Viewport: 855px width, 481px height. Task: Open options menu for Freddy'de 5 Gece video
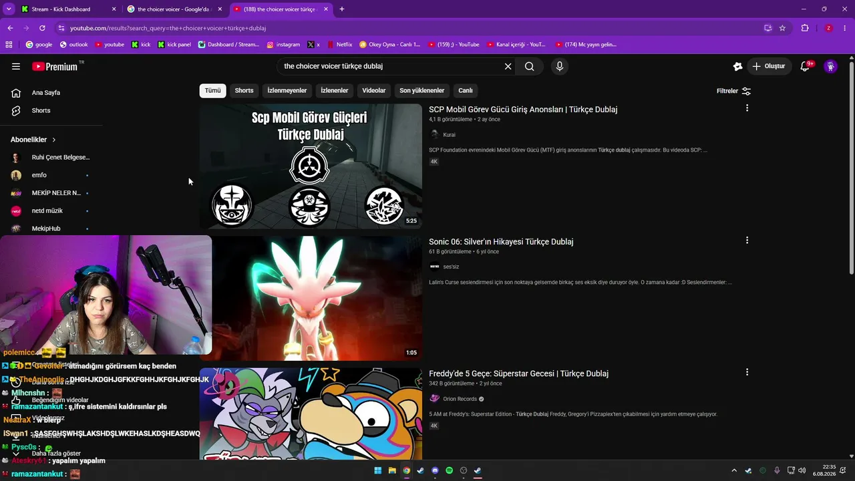coord(747,372)
